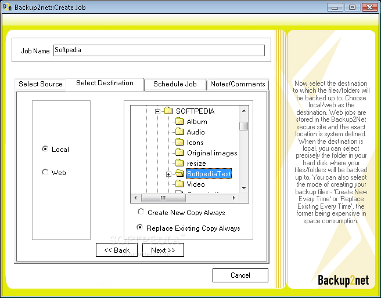This screenshot has width=381, height=298.
Task: Click the Backup2net title bar icon
Action: tap(8, 7)
